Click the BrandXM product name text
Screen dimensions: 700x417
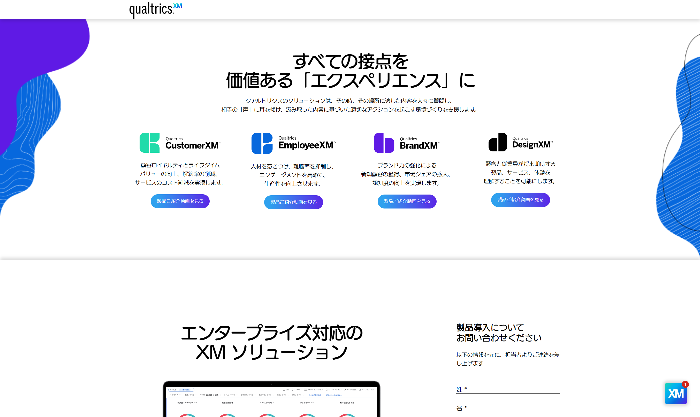click(x=420, y=145)
